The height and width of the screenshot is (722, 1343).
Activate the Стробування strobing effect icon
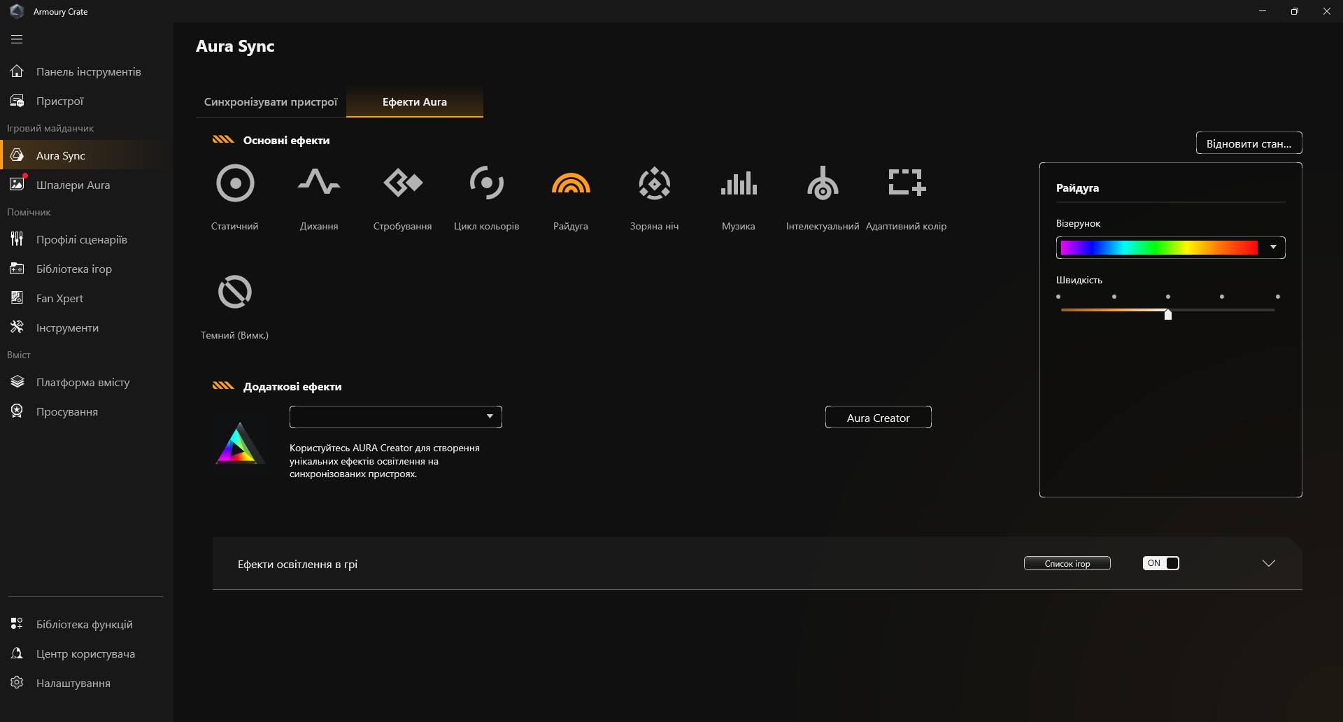tap(403, 183)
